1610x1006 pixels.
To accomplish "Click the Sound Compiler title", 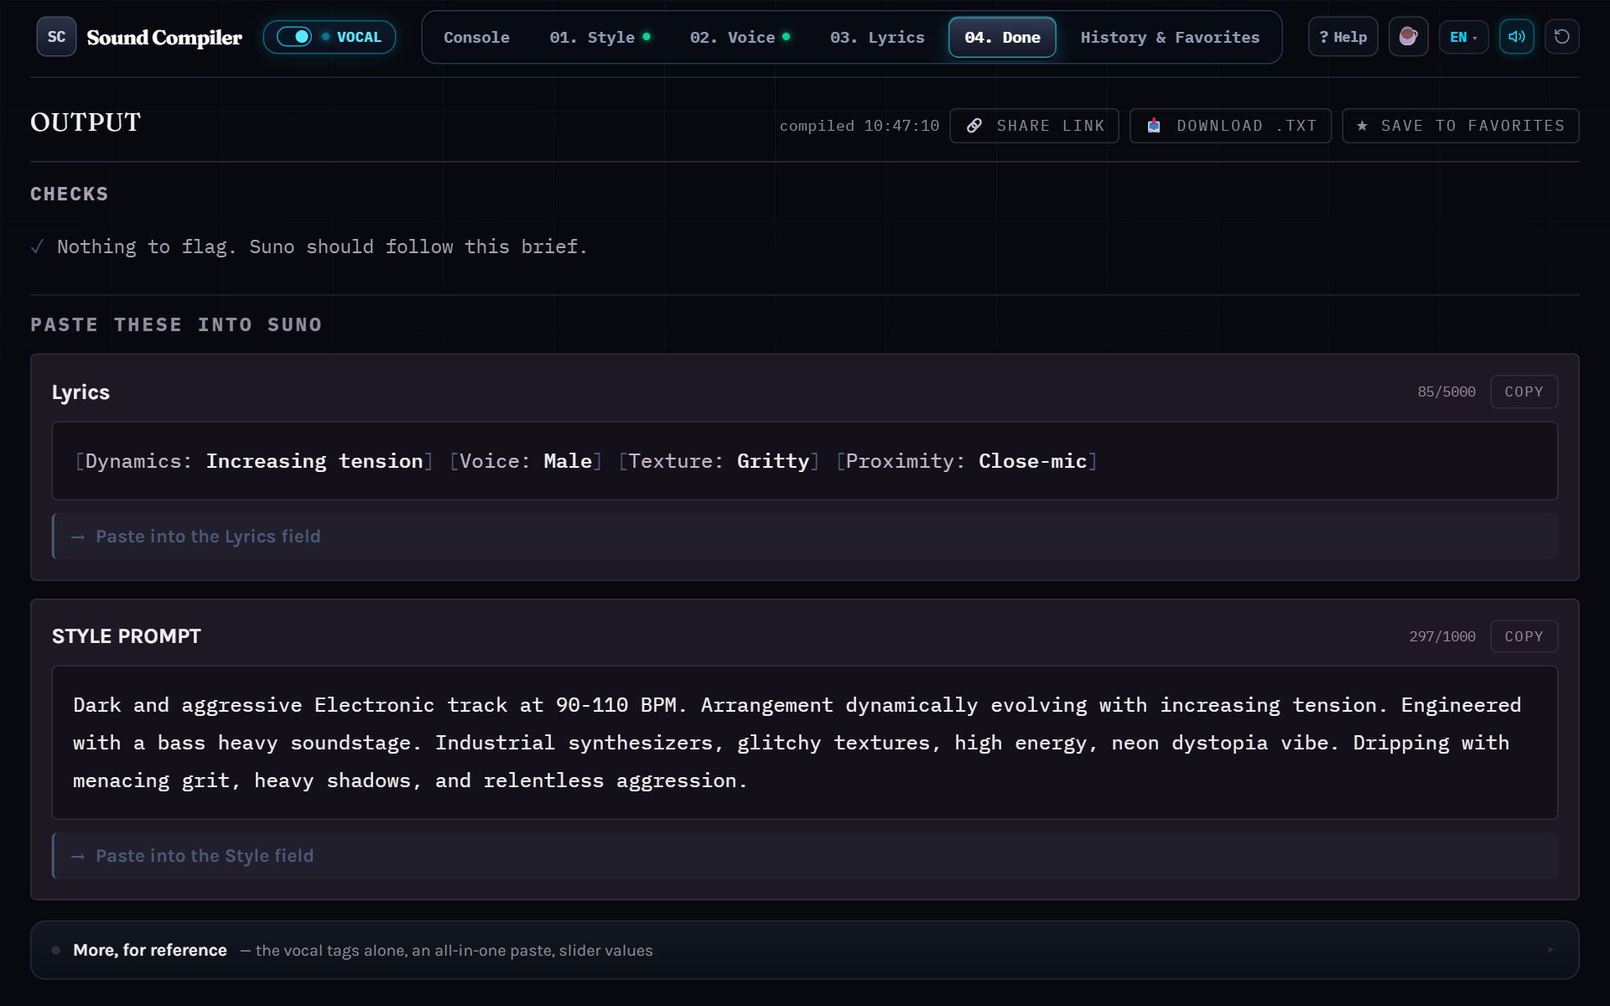I will pyautogui.click(x=164, y=38).
